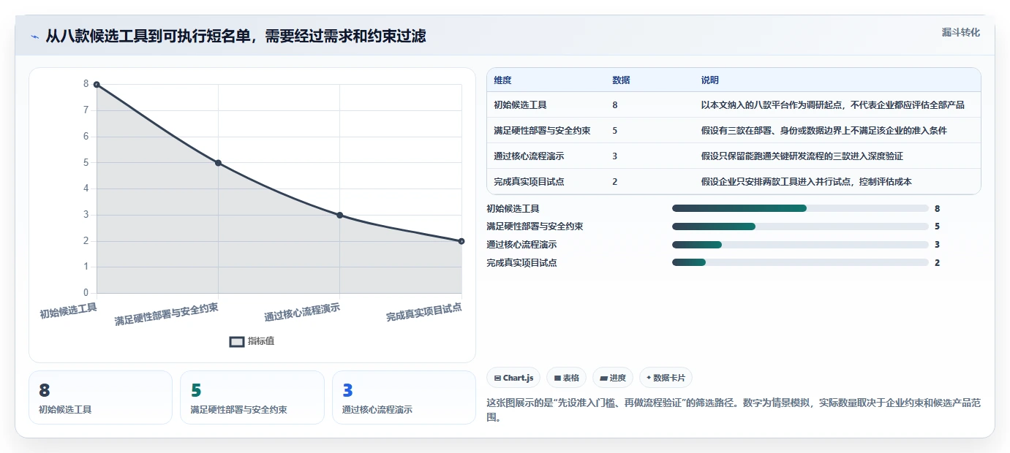Click the table data value 8
This screenshot has height=453, width=1010.
[615, 105]
